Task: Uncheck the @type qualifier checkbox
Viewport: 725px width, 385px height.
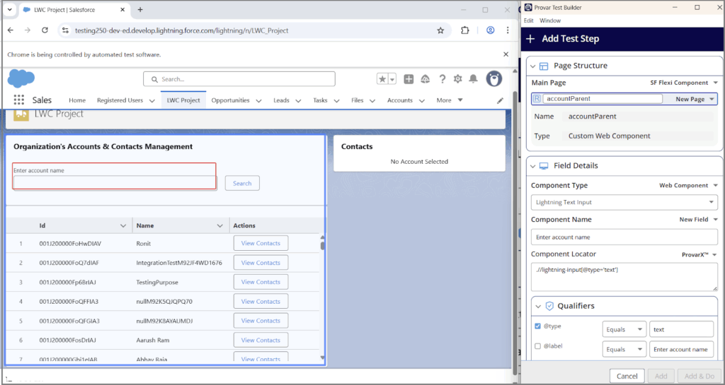Action: 538,326
